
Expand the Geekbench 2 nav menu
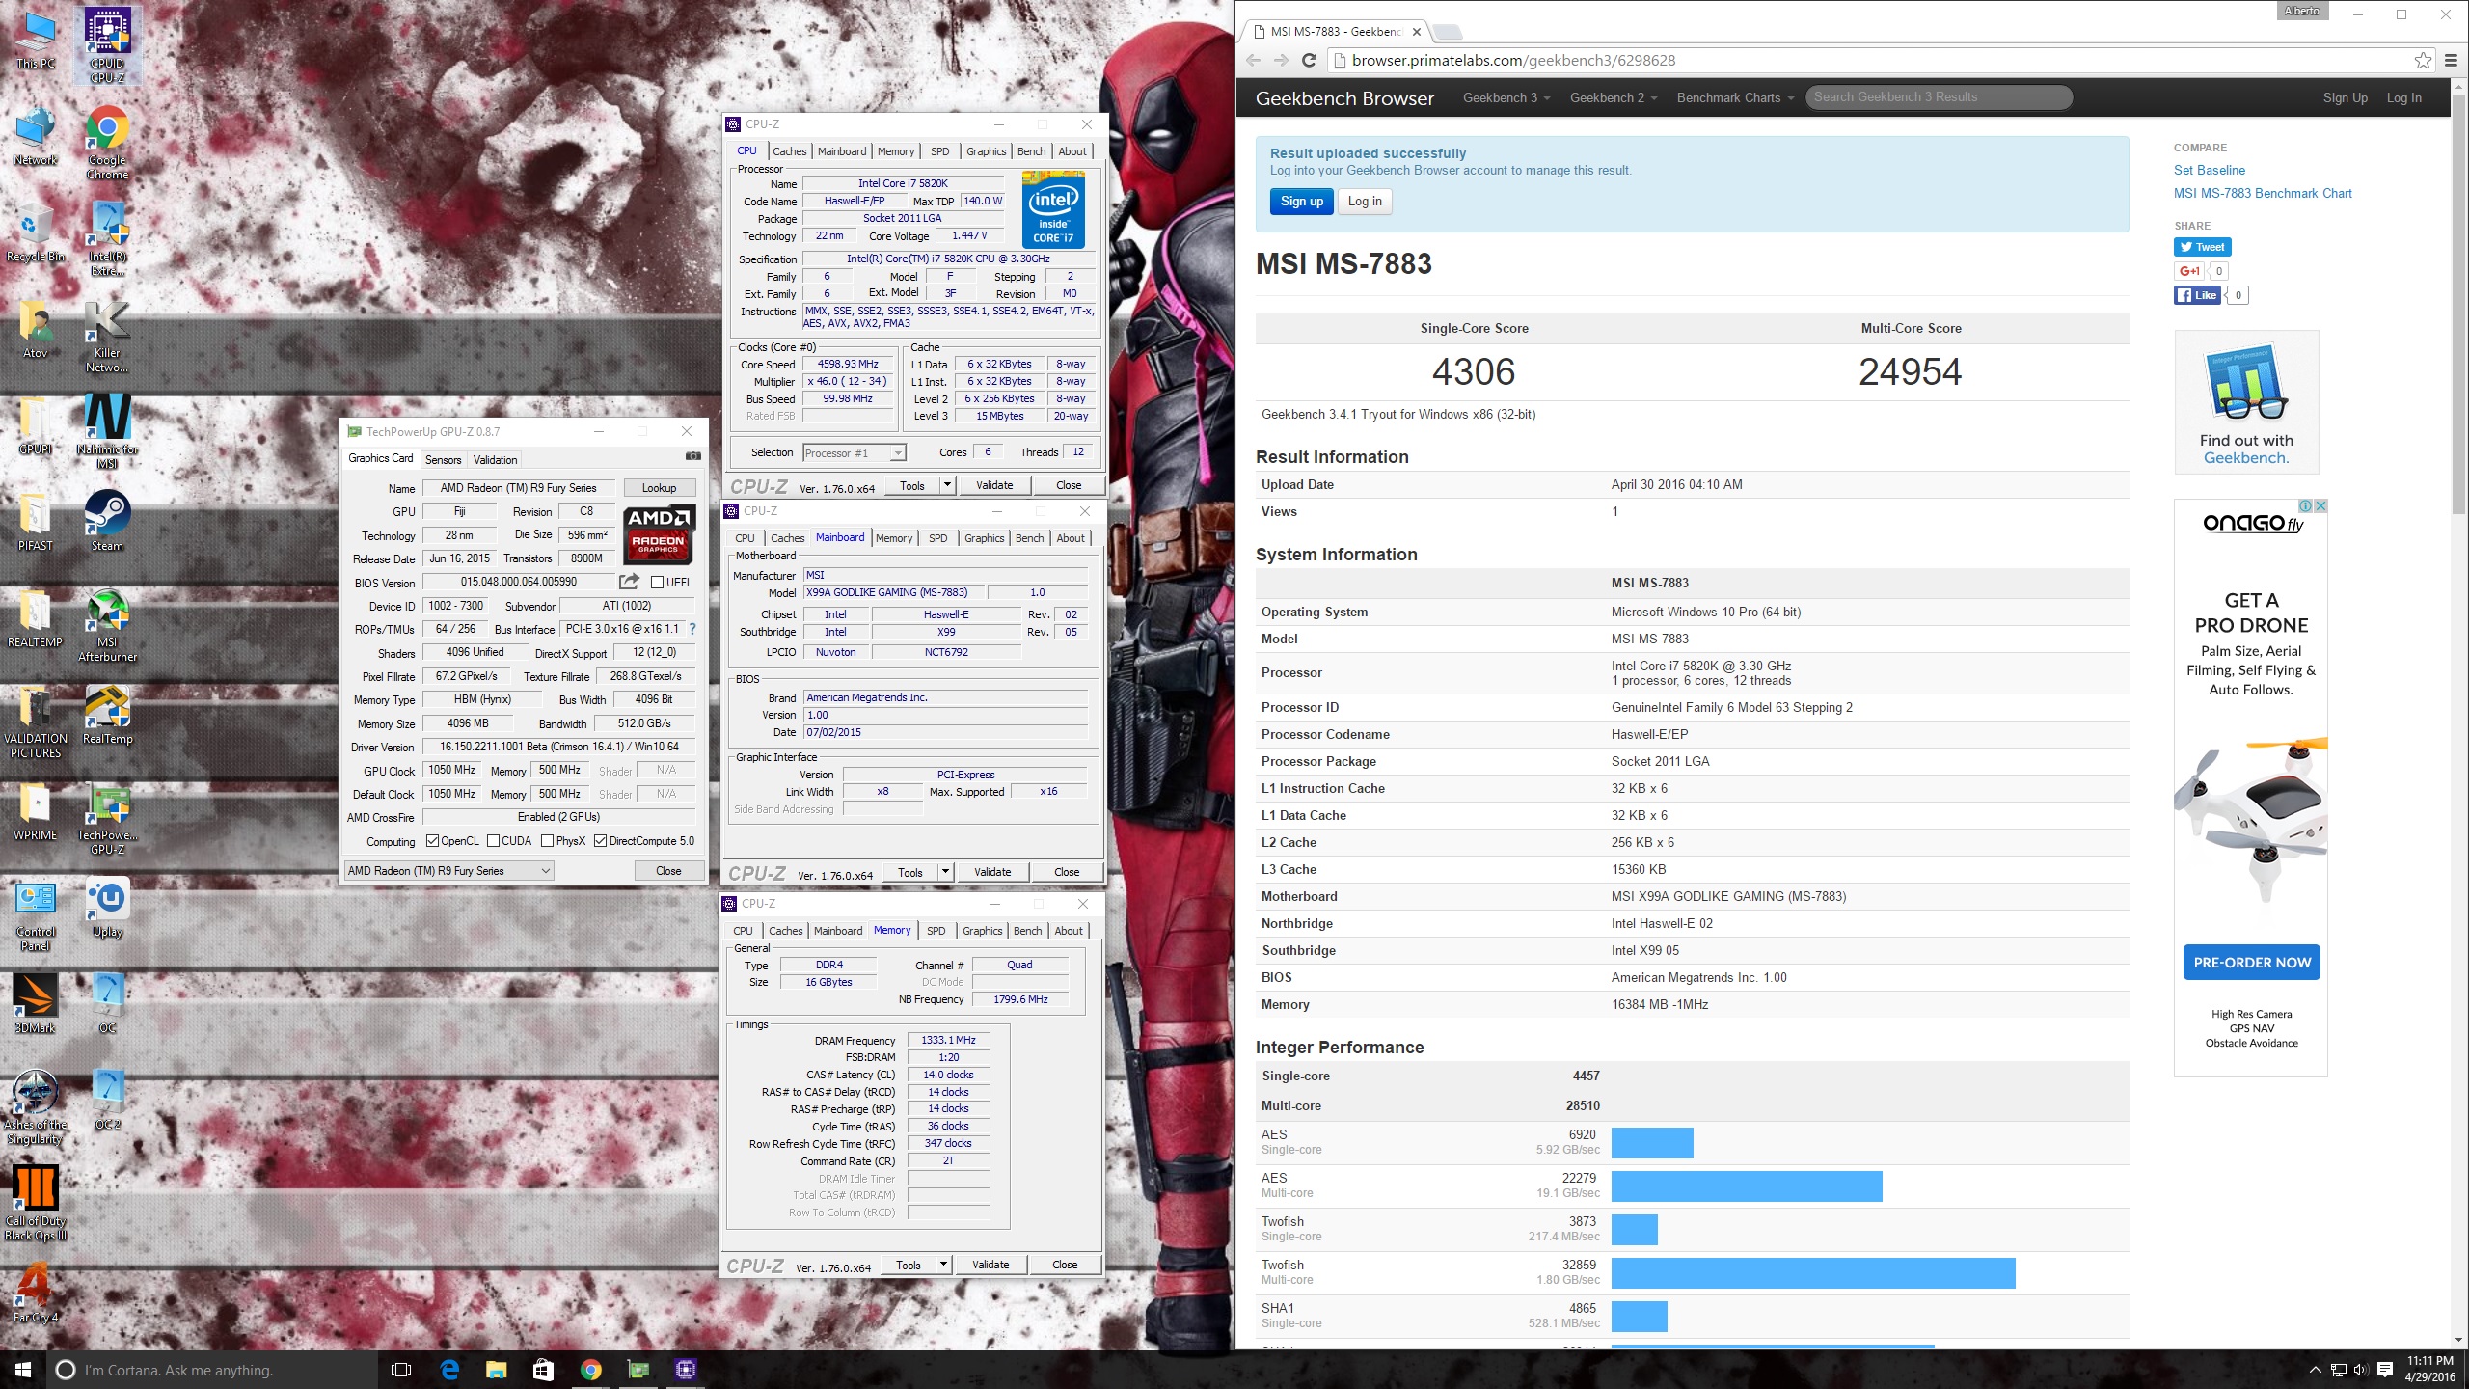[x=1613, y=97]
